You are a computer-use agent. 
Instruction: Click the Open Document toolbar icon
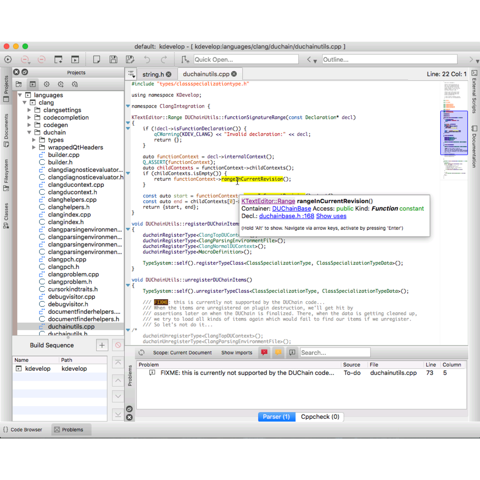pos(96,59)
